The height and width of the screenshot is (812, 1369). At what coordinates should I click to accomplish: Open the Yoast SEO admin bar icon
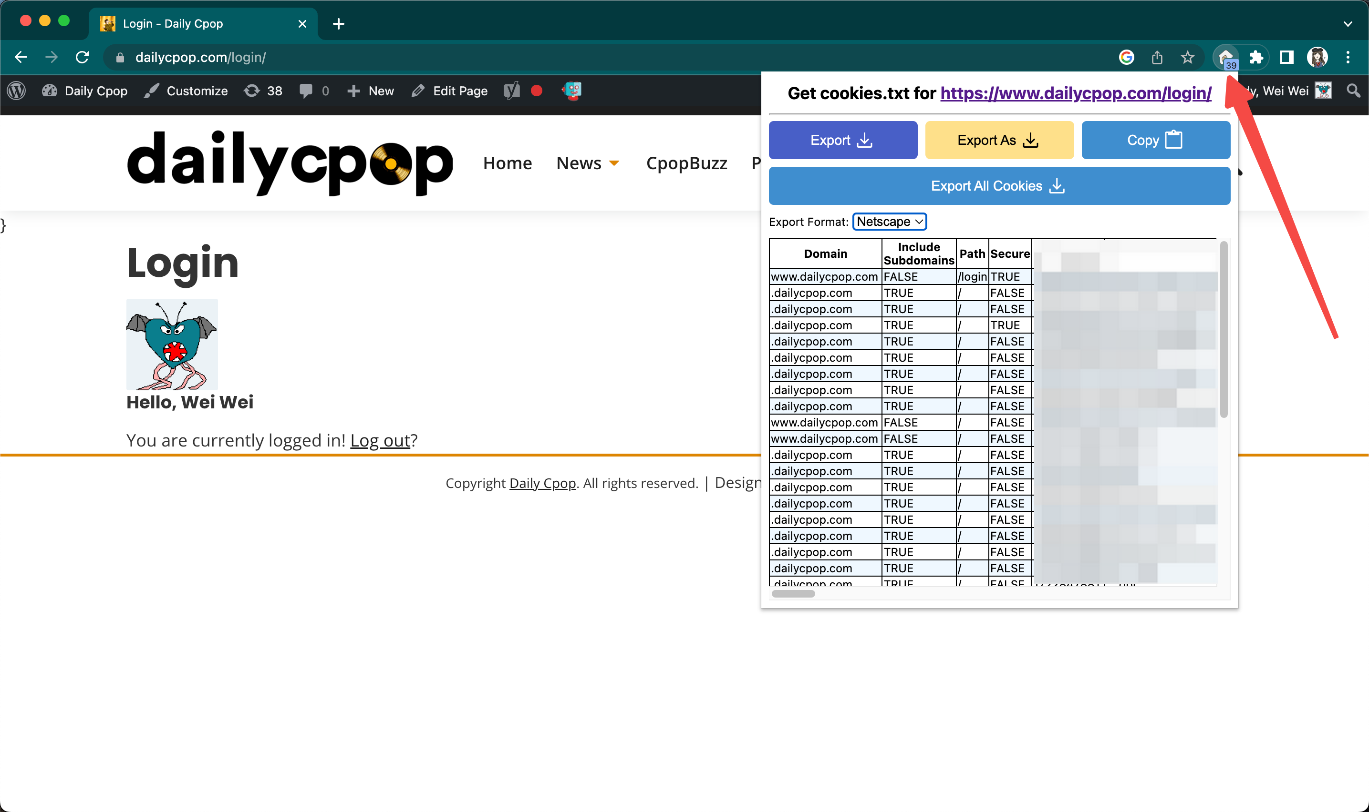(511, 91)
